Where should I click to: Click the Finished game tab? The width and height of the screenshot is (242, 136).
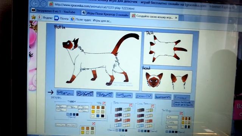click(181, 97)
